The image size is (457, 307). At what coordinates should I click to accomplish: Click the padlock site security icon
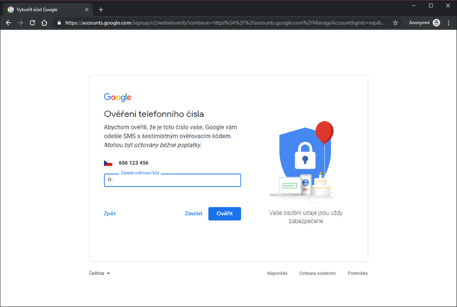pyautogui.click(x=59, y=23)
